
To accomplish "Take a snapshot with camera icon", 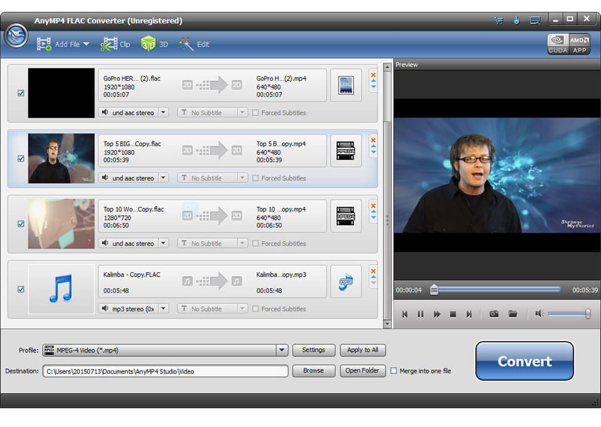I will click(x=494, y=314).
